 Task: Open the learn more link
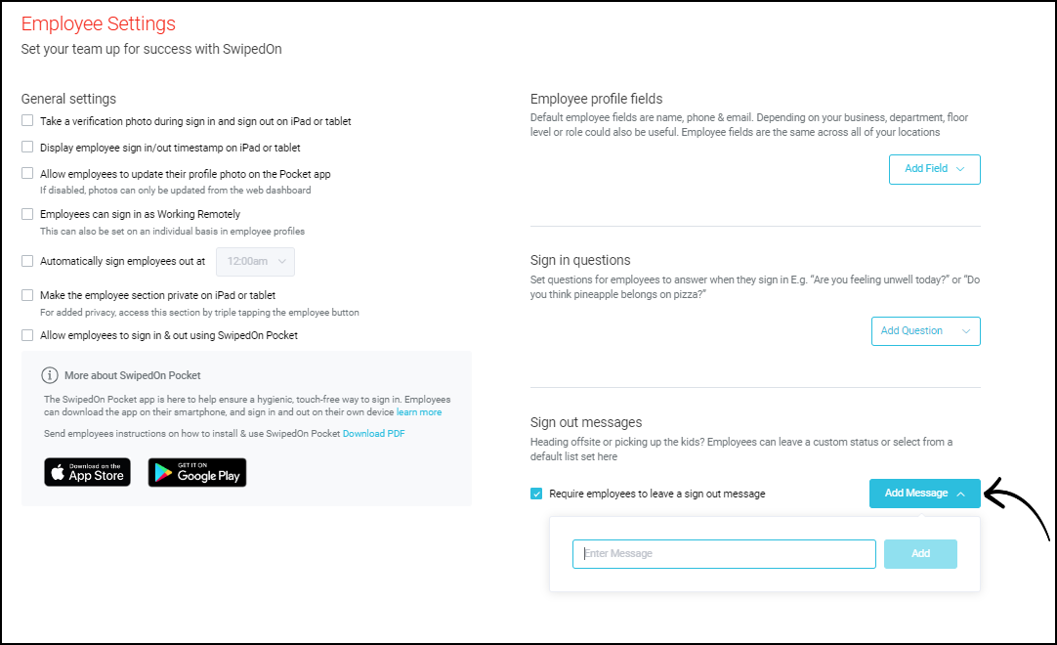pyautogui.click(x=419, y=412)
